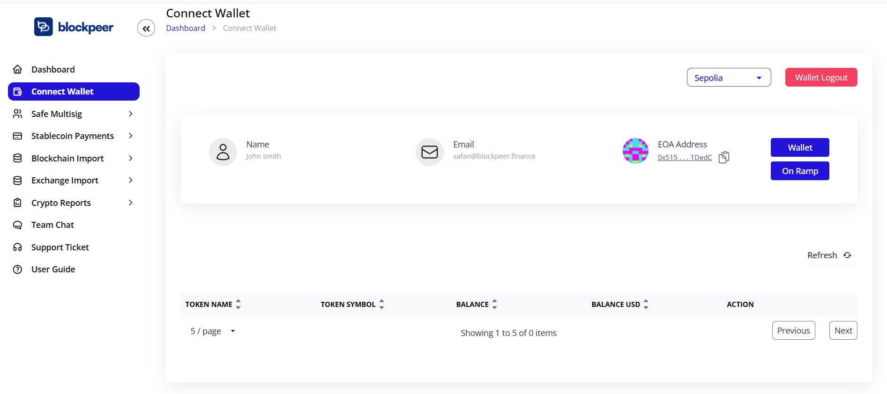Click the On Ramp button

coord(799,171)
